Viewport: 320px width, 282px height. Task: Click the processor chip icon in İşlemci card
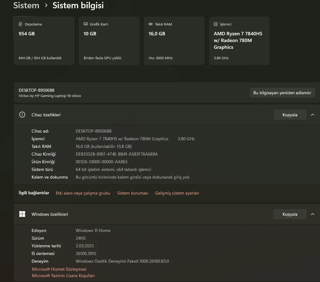[x=216, y=24]
